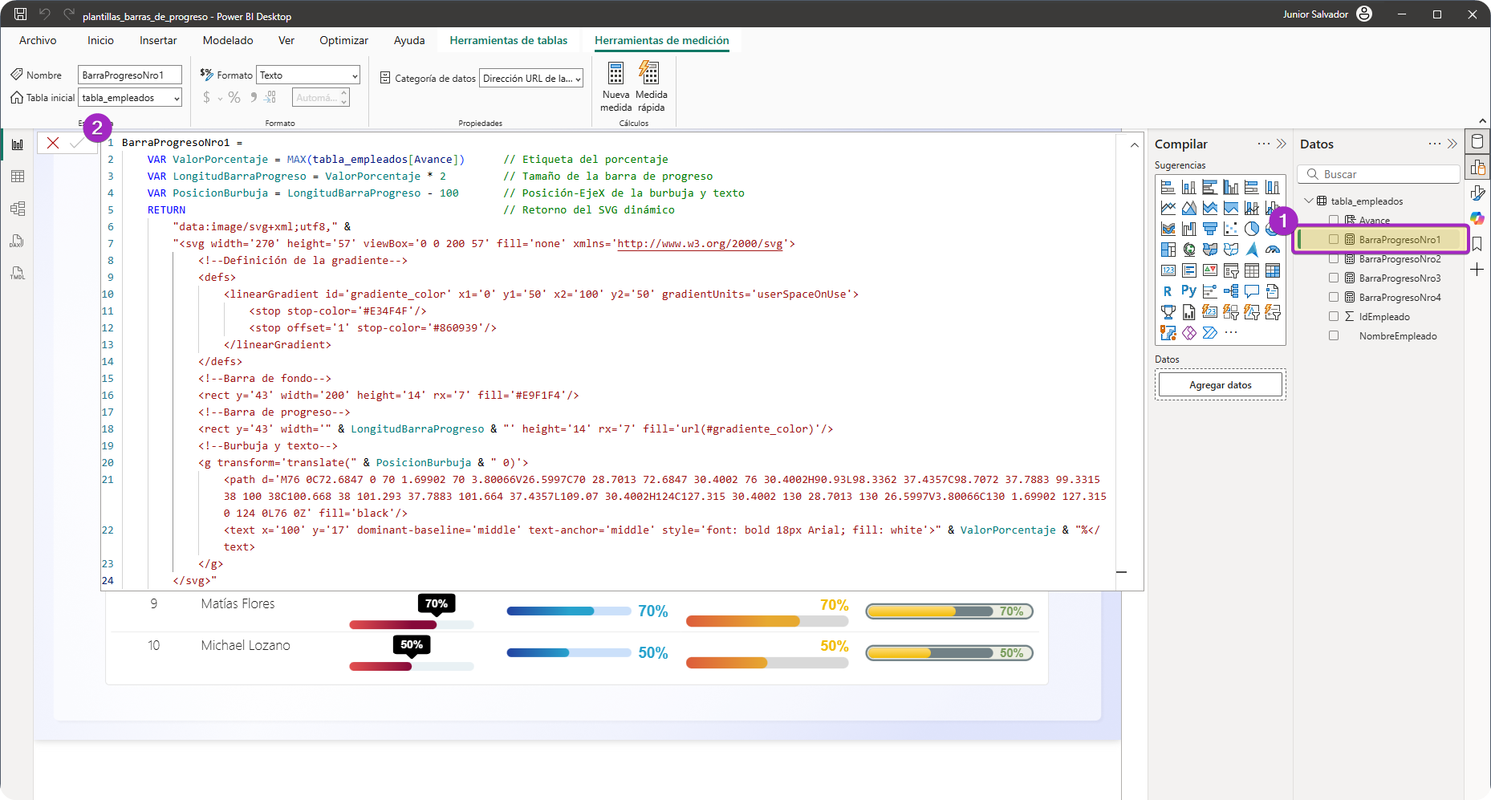Enable the NombreEmpleado field checkbox
Image resolution: width=1491 pixels, height=800 pixels.
[1334, 335]
